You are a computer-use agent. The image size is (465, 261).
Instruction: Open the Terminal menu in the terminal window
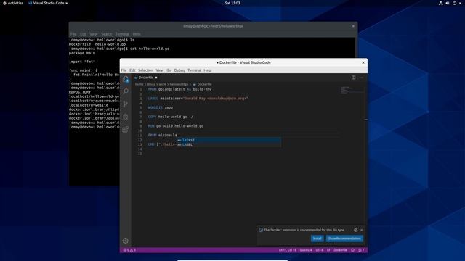(x=122, y=34)
